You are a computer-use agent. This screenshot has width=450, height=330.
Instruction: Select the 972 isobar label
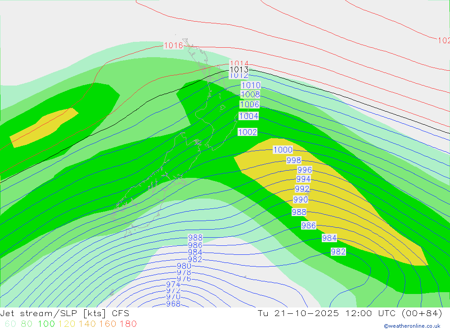pyautogui.click(x=173, y=291)
